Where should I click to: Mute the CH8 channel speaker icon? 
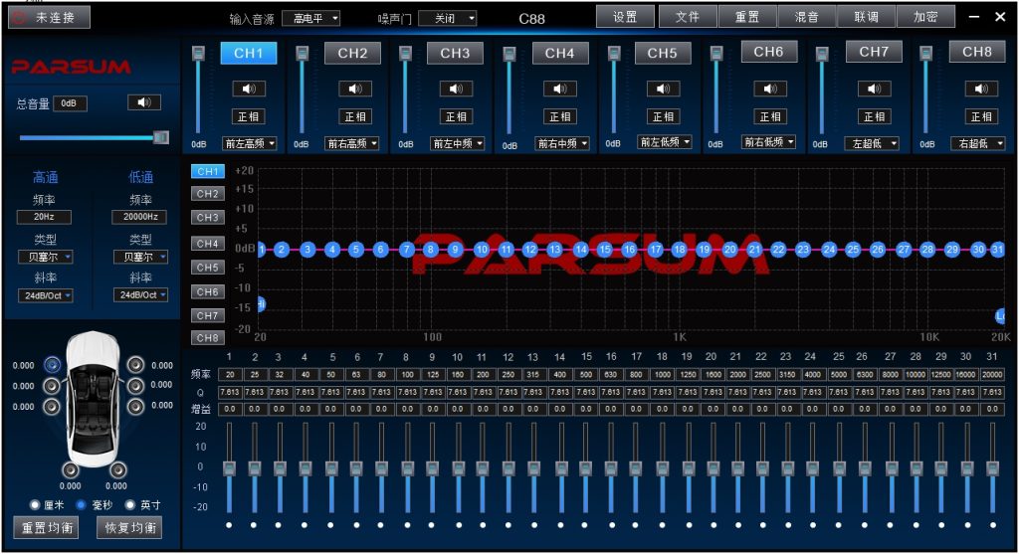980,89
